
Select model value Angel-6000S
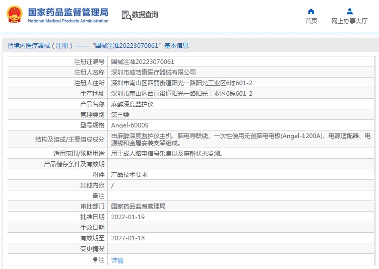coord(130,125)
